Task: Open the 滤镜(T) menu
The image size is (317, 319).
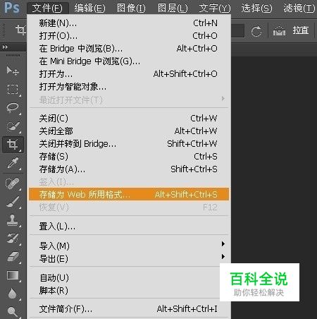Action: (x=299, y=8)
